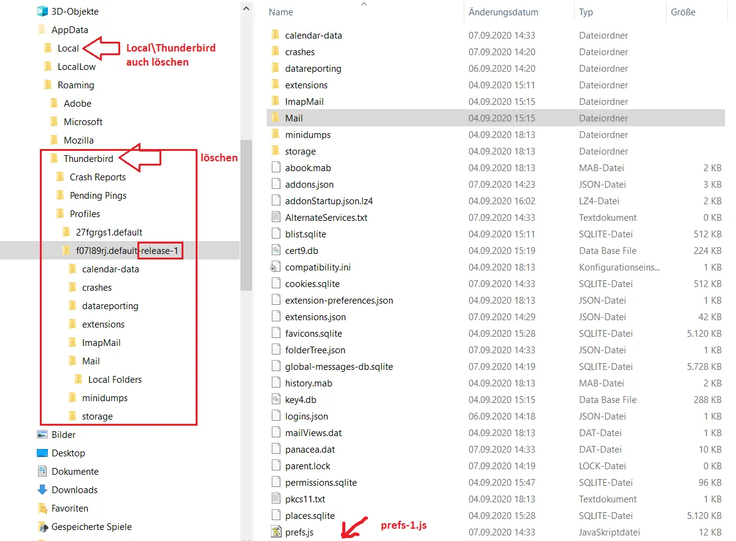
Task: Click the places.sqlite file icon
Action: [x=275, y=515]
